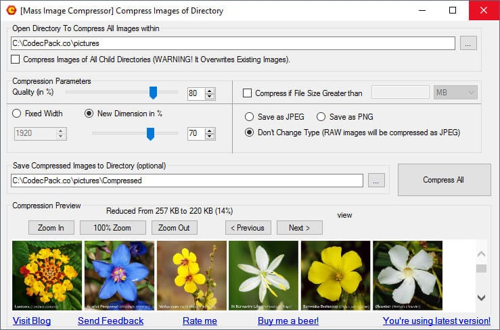The height and width of the screenshot is (330, 500).
Task: Choose Save as PNG output type
Action: click(x=321, y=117)
